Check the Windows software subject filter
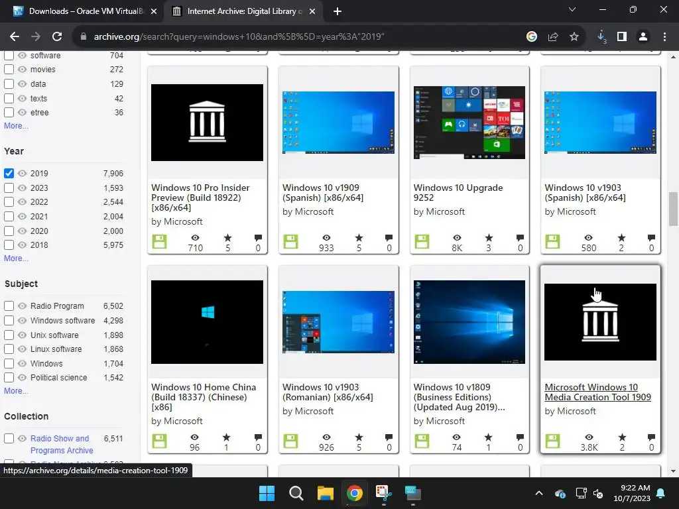679x509 pixels. click(x=9, y=320)
